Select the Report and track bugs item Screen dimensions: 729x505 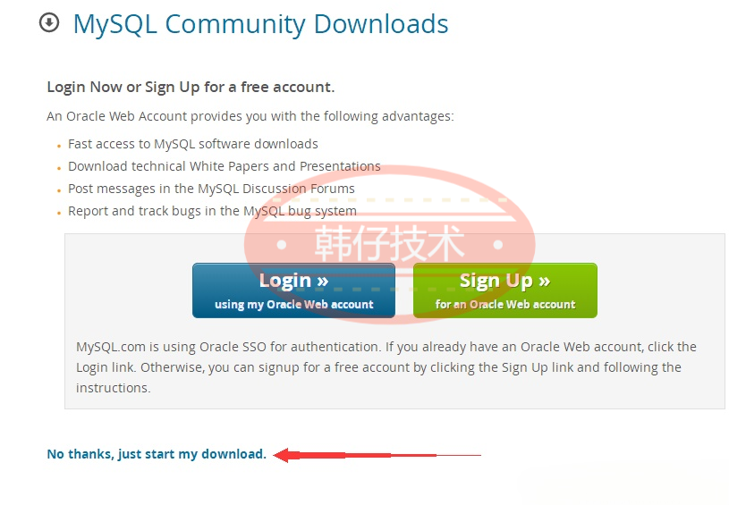coord(212,211)
